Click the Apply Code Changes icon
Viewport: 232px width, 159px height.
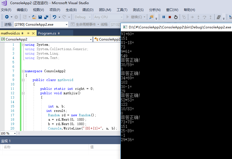point(184,17)
